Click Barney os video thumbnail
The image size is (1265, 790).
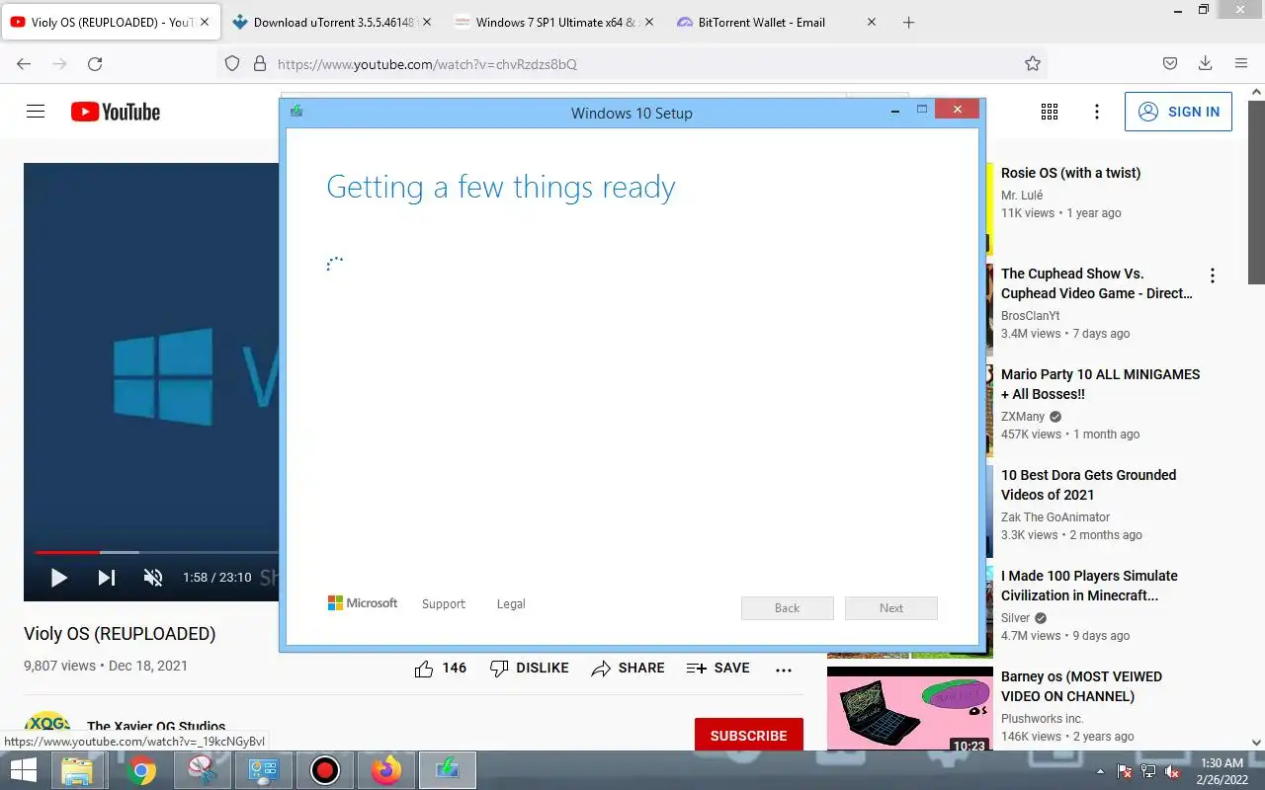click(x=909, y=709)
